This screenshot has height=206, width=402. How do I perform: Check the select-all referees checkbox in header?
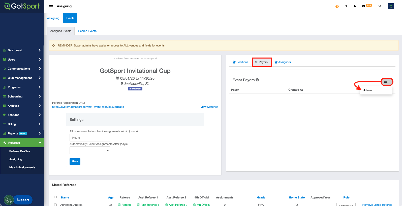tap(55, 197)
